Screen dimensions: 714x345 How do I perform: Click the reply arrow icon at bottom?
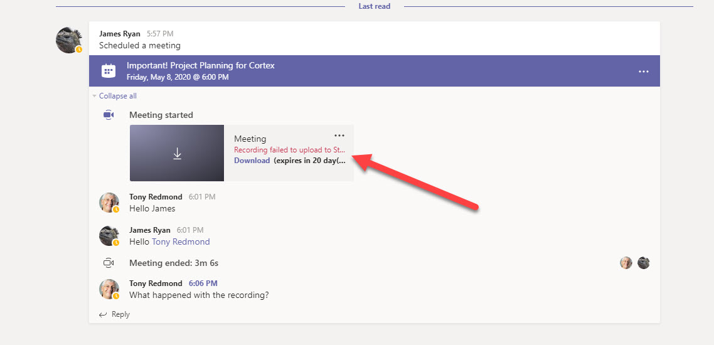(x=104, y=314)
